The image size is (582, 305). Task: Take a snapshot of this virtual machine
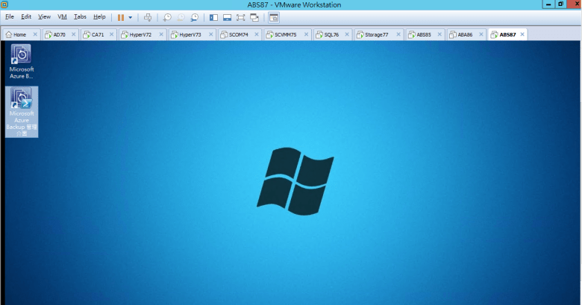tap(167, 16)
